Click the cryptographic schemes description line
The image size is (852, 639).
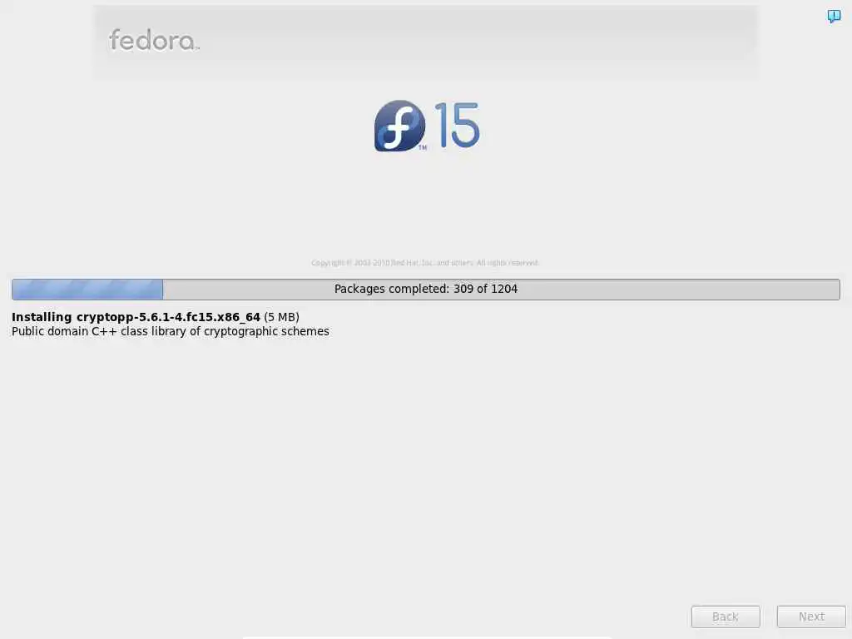pyautogui.click(x=170, y=331)
